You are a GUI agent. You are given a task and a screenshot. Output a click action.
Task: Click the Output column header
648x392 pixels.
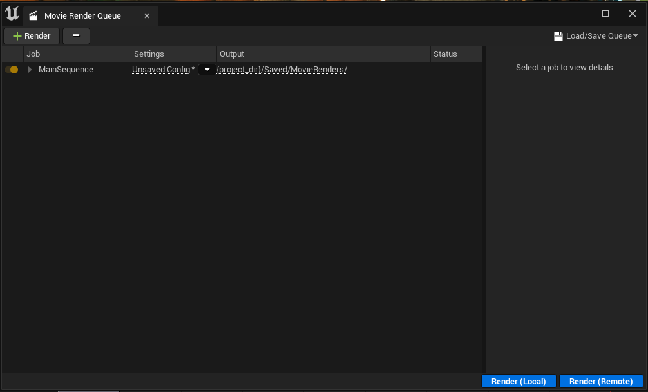tap(323, 54)
